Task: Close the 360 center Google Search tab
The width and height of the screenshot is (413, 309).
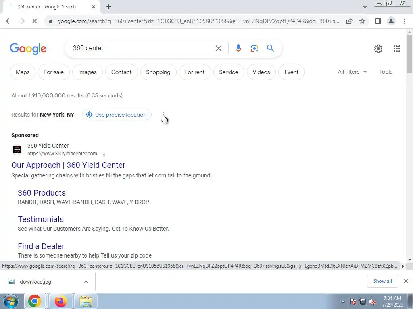Action: 94,7
